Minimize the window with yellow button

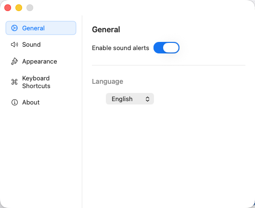click(x=19, y=8)
